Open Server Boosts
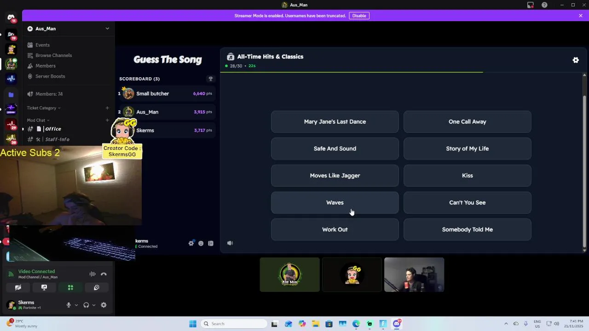Image resolution: width=589 pixels, height=331 pixels. [50, 76]
